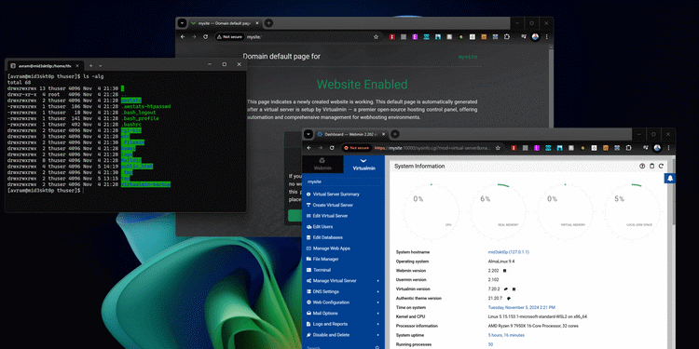Reload the mysite default page

(205, 37)
